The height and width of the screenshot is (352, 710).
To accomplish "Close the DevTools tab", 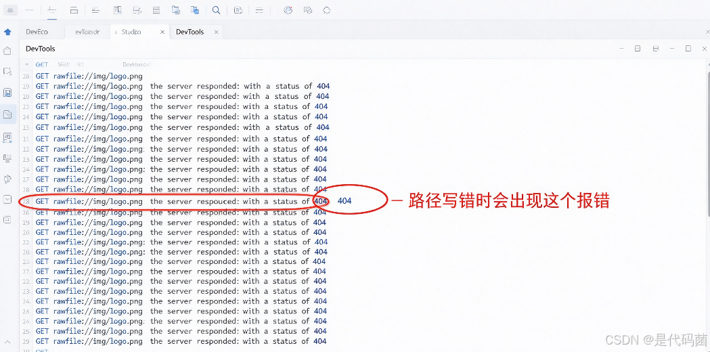I will [216, 32].
